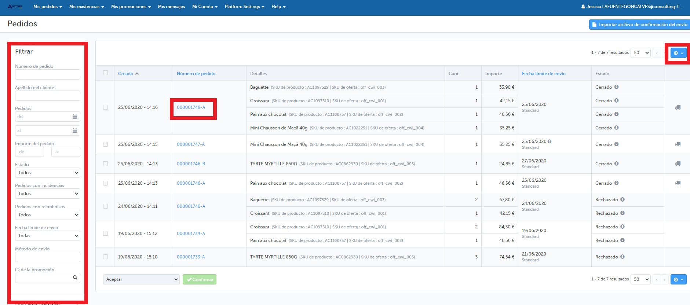
Task: Sort by Número de pedido header
Action: coord(196,74)
